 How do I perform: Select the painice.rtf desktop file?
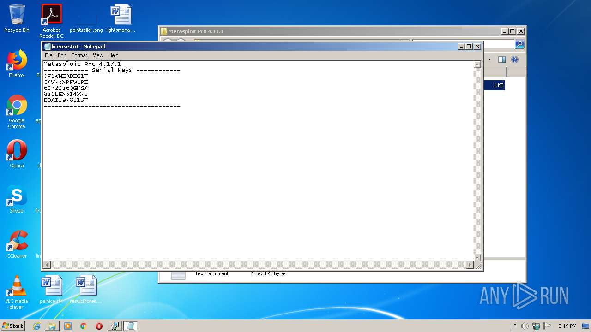(x=51, y=290)
